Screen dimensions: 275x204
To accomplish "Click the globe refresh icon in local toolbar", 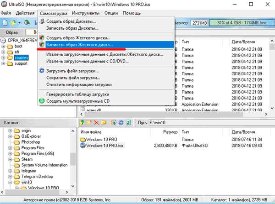I will pos(114,122).
